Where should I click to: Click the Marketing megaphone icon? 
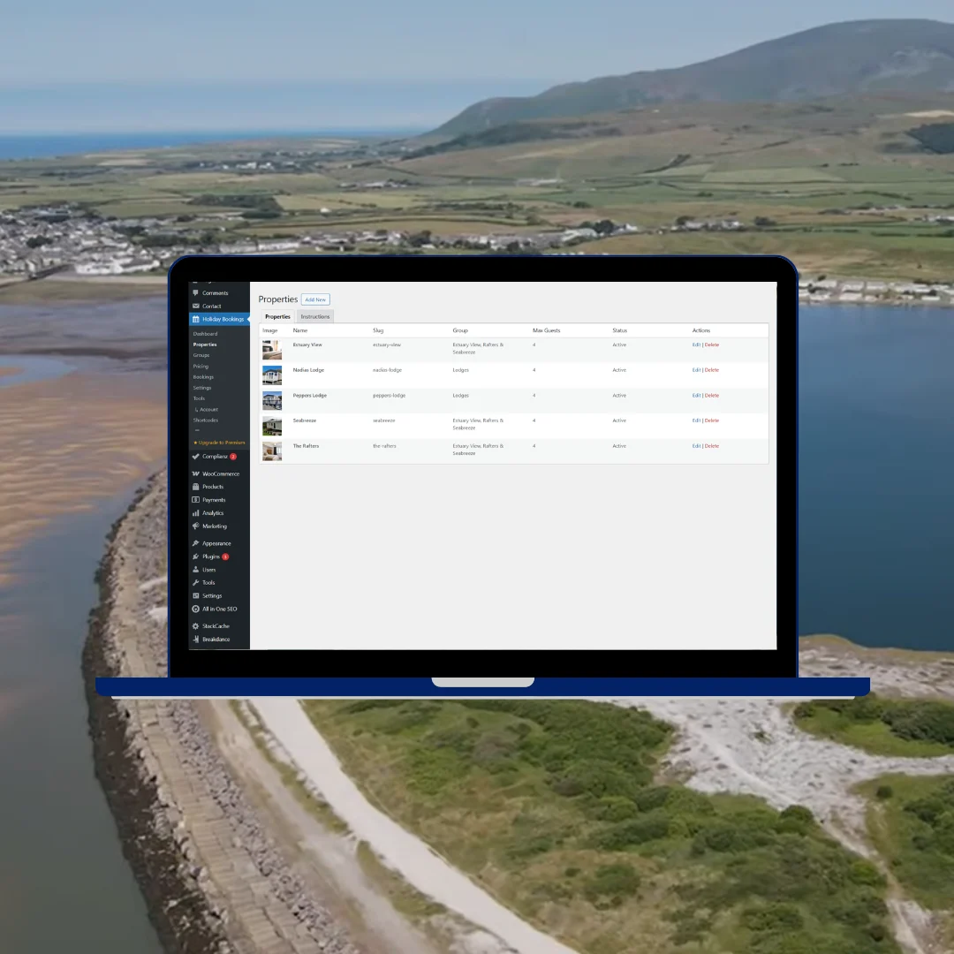pos(196,526)
